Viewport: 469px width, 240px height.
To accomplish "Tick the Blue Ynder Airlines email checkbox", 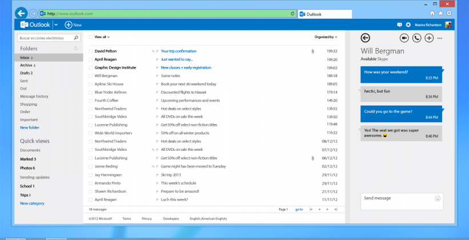I will point(90,93).
